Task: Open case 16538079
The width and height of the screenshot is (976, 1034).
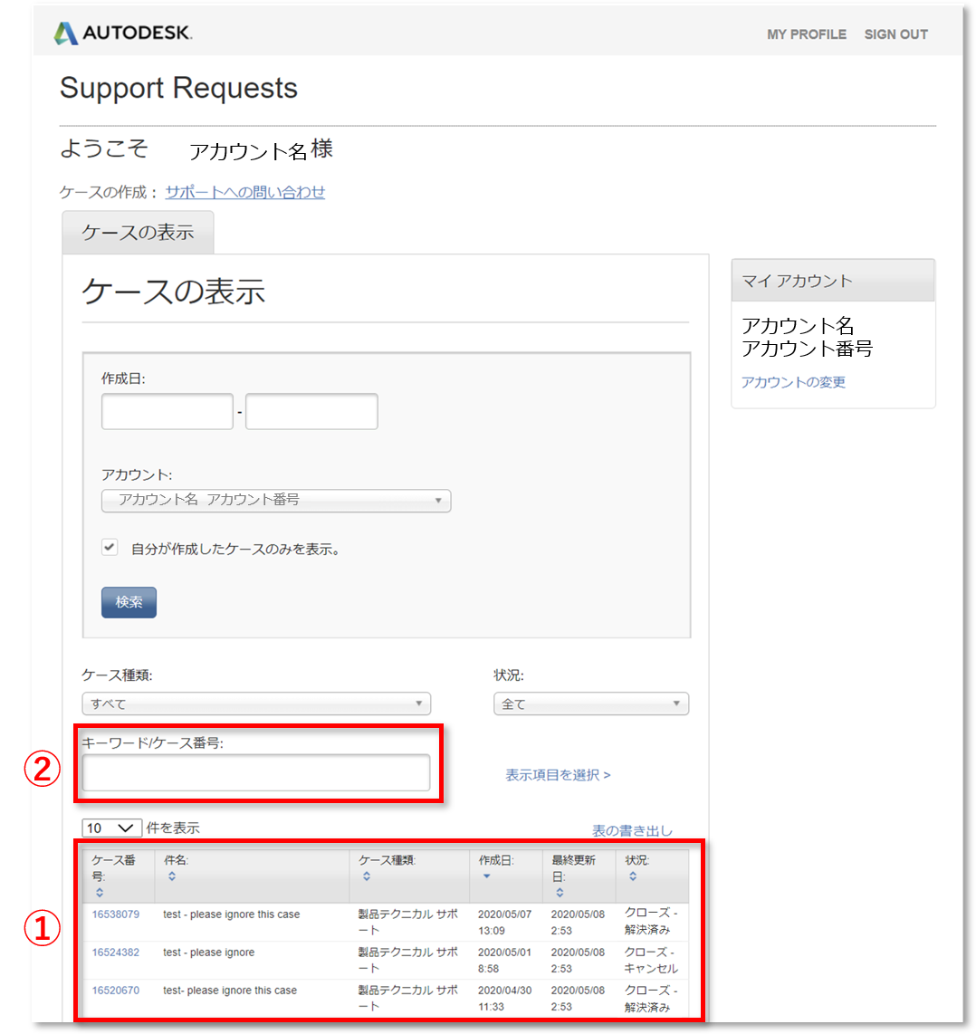Action: [x=115, y=914]
